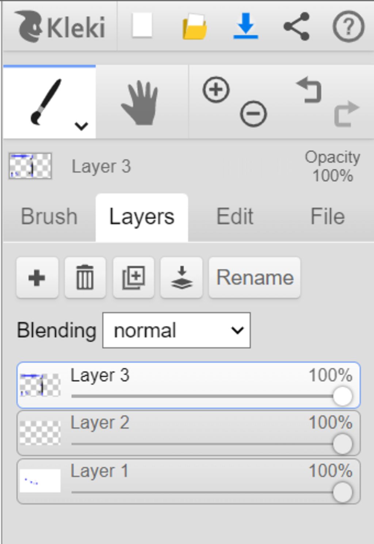Undo the last action
374x544 pixels.
point(309,90)
